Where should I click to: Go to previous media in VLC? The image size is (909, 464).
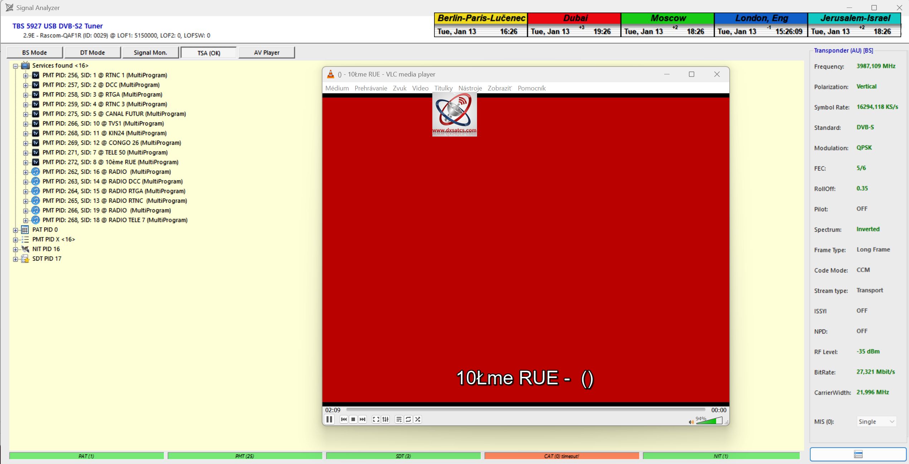click(x=344, y=419)
